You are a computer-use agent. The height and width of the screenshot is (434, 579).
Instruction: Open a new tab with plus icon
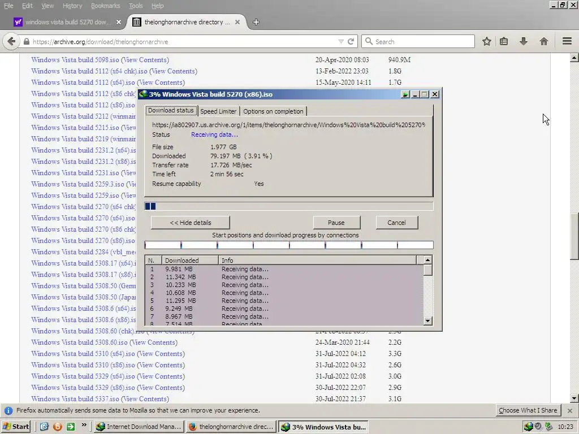256,22
